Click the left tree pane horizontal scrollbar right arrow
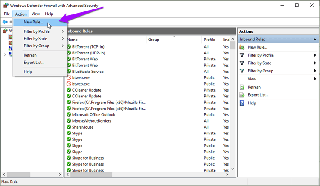The image size is (320, 186). click(60, 175)
